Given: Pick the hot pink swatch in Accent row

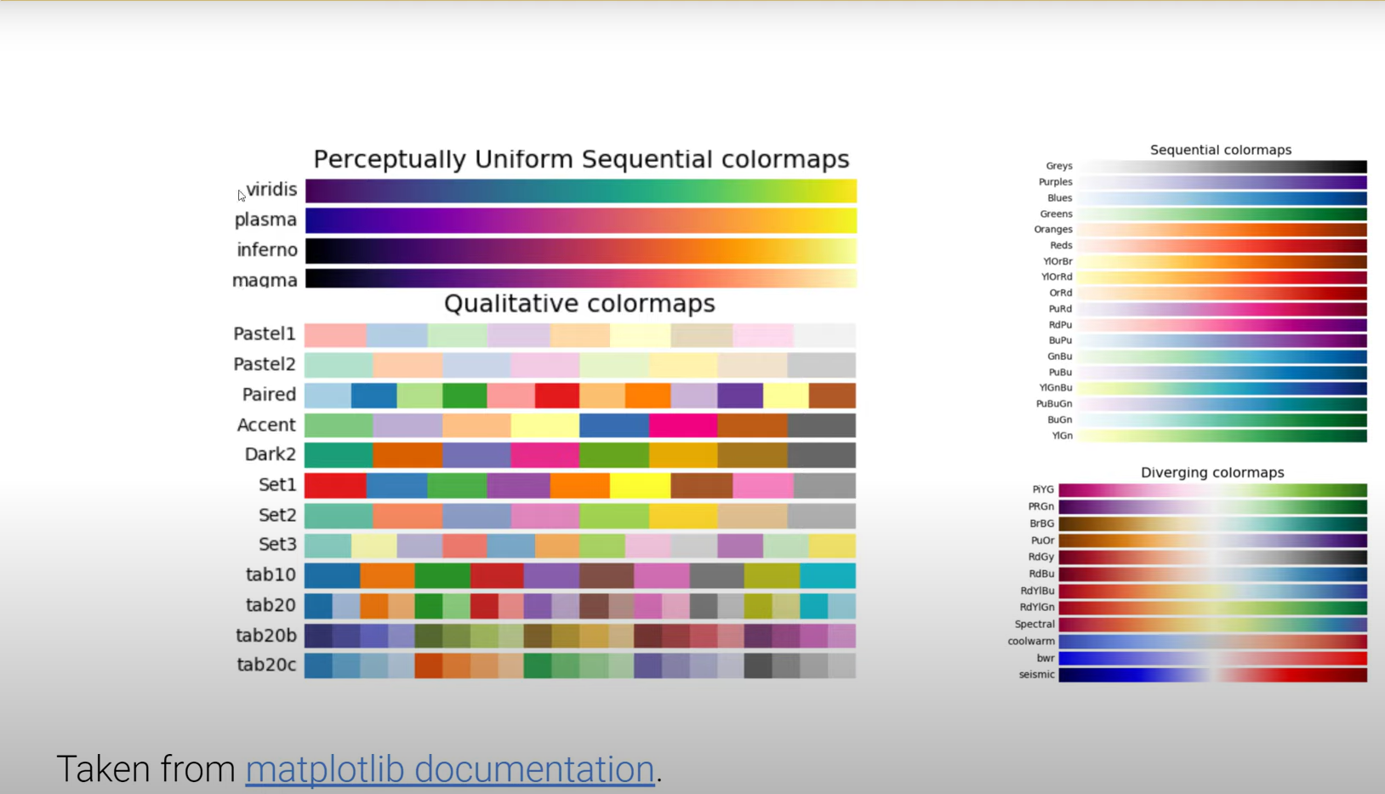Looking at the screenshot, I should [682, 425].
